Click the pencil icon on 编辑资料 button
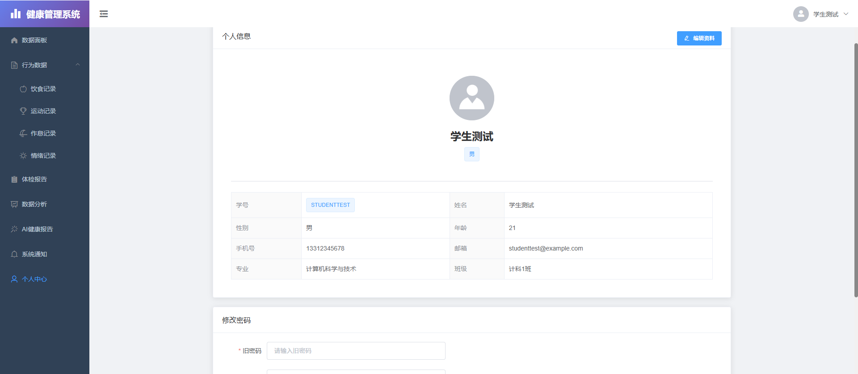The height and width of the screenshot is (374, 858). pyautogui.click(x=687, y=38)
